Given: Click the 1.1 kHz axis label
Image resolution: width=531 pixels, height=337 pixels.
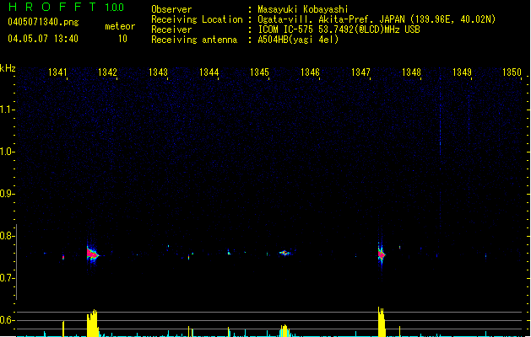Looking at the screenshot, I should coord(7,110).
